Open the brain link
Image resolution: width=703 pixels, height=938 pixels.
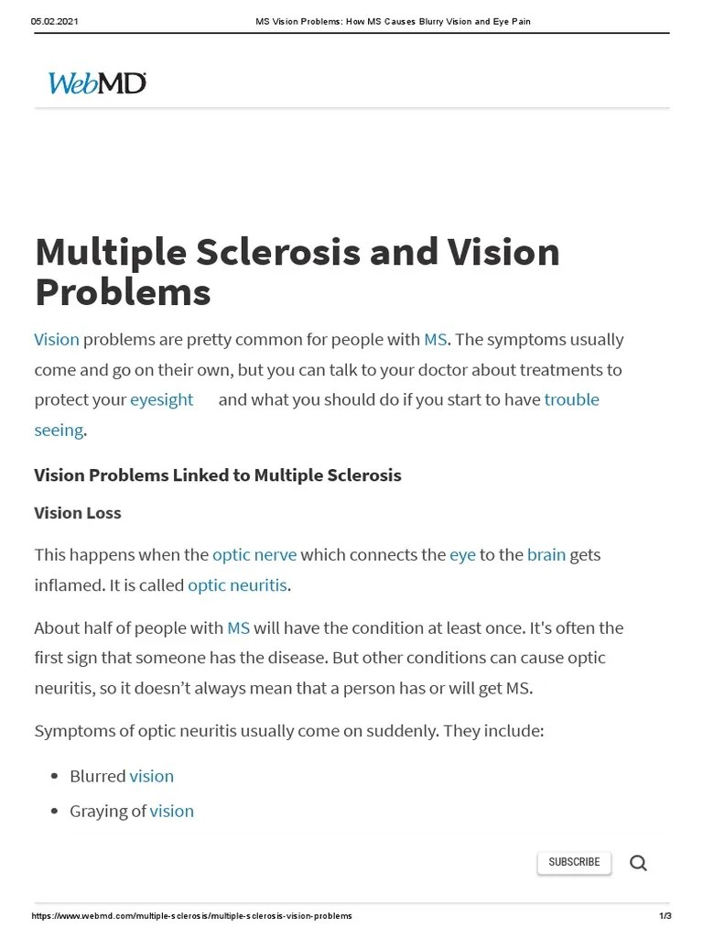[x=546, y=554]
